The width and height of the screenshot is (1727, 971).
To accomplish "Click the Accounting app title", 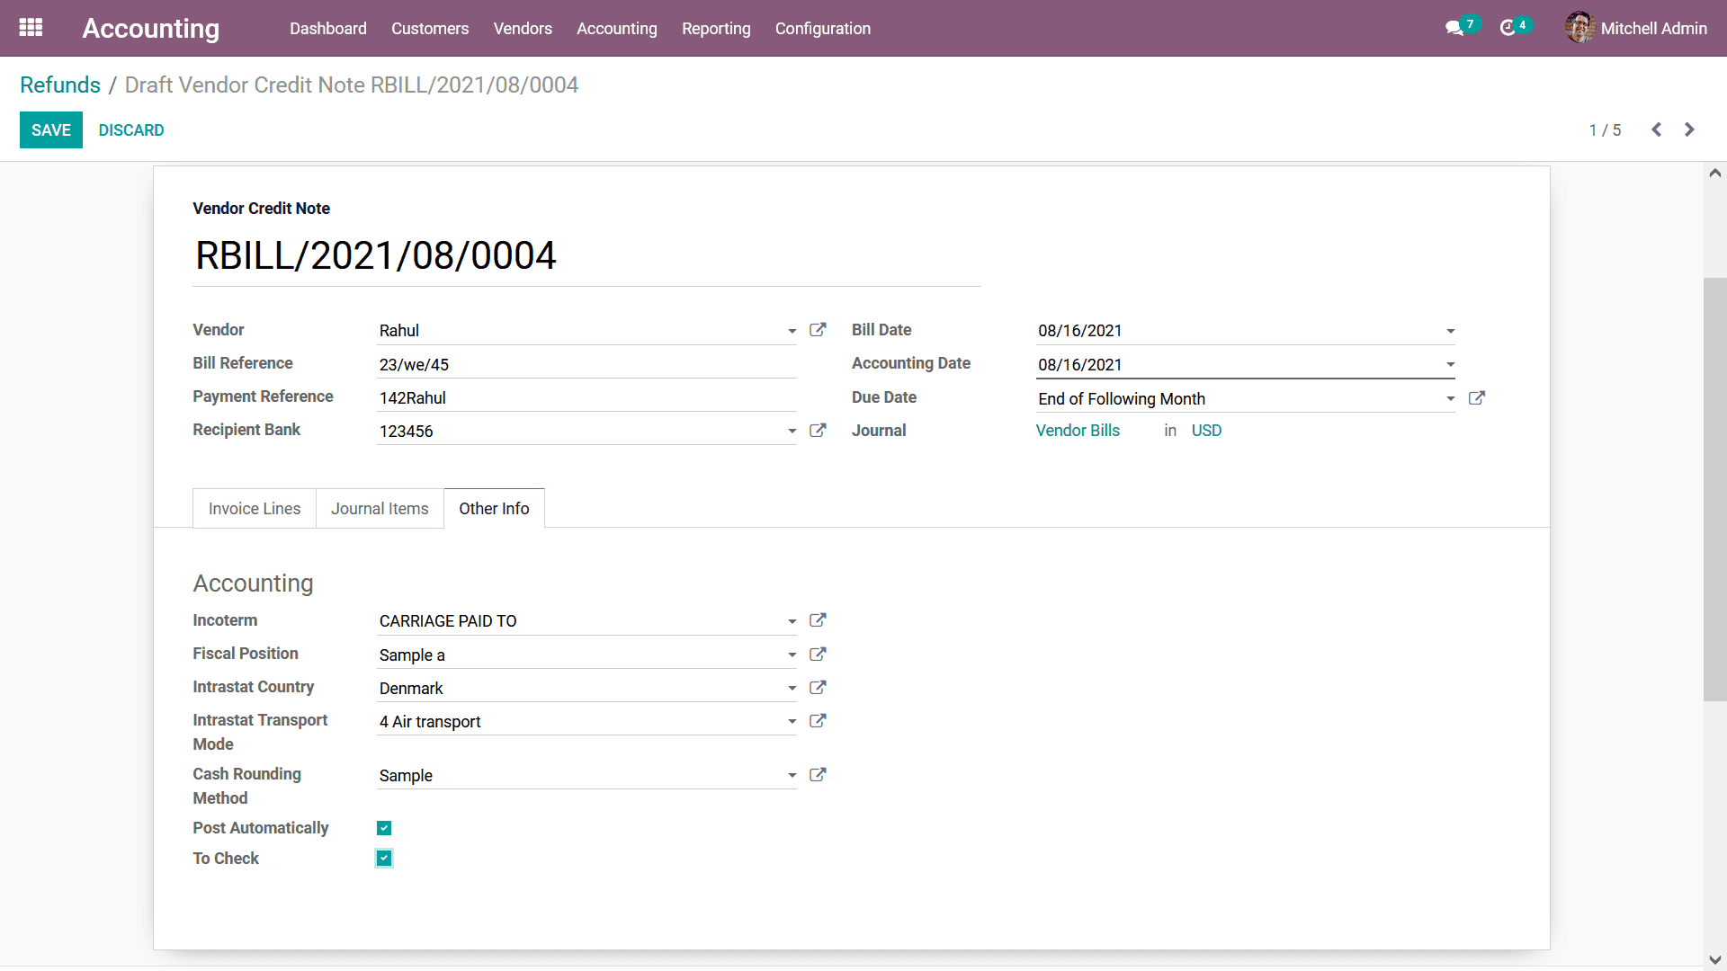I will (150, 29).
